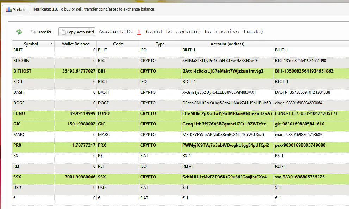Click the marc-98301698805753683 account cell
Viewport: 349px width, 209px height.
coord(311,137)
